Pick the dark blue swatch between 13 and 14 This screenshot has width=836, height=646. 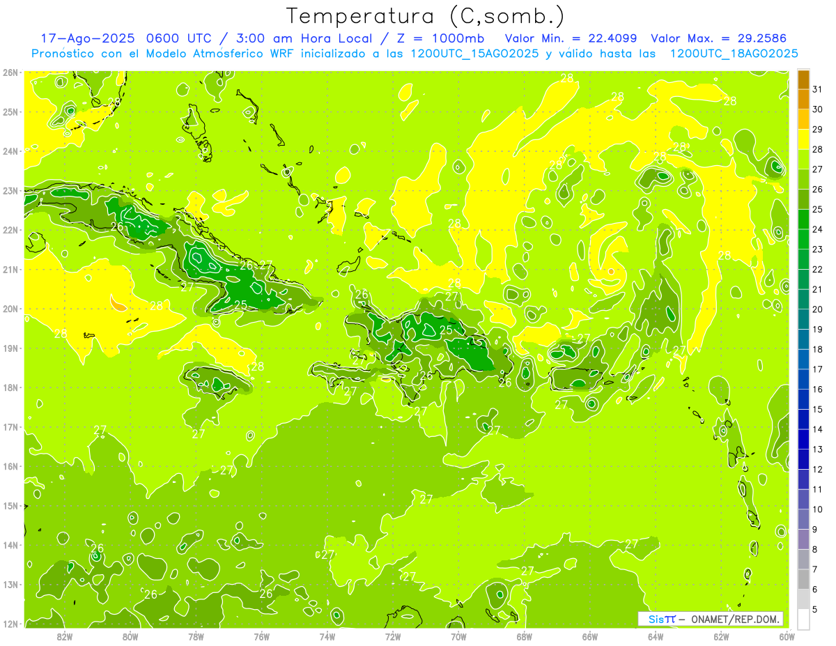[803, 439]
